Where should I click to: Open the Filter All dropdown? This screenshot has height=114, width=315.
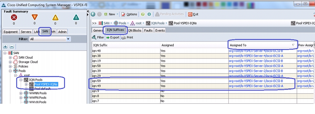point(50,39)
